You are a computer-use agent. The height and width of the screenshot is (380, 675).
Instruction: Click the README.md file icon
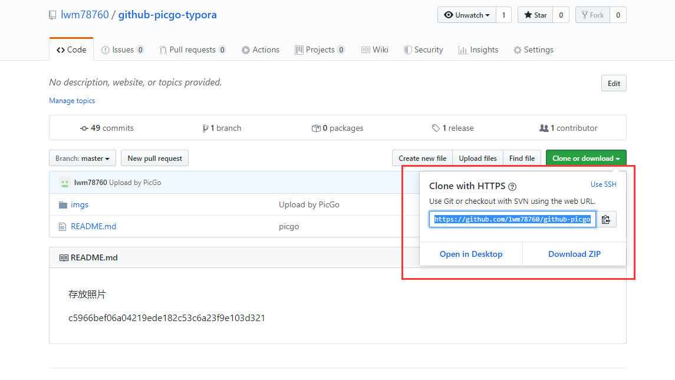(63, 227)
